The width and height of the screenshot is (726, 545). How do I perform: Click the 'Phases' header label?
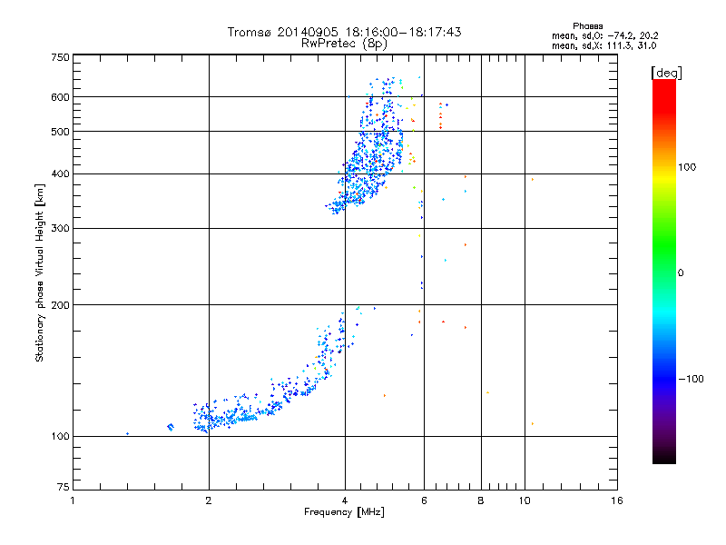587,26
